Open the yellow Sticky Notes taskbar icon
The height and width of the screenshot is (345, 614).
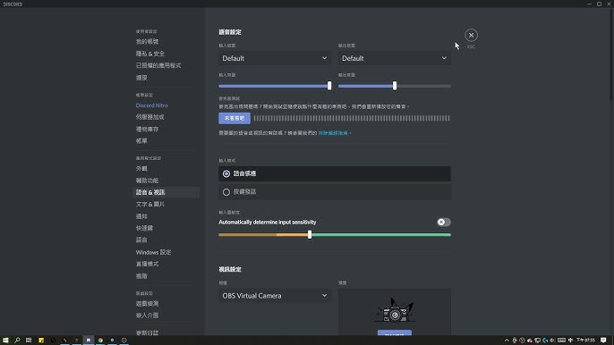[x=41, y=341]
